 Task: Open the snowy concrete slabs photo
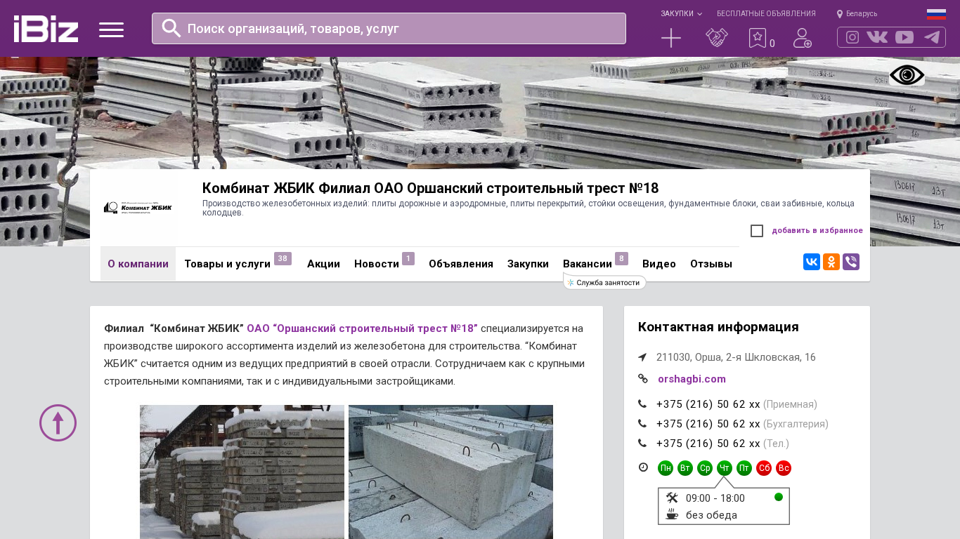(x=242, y=472)
